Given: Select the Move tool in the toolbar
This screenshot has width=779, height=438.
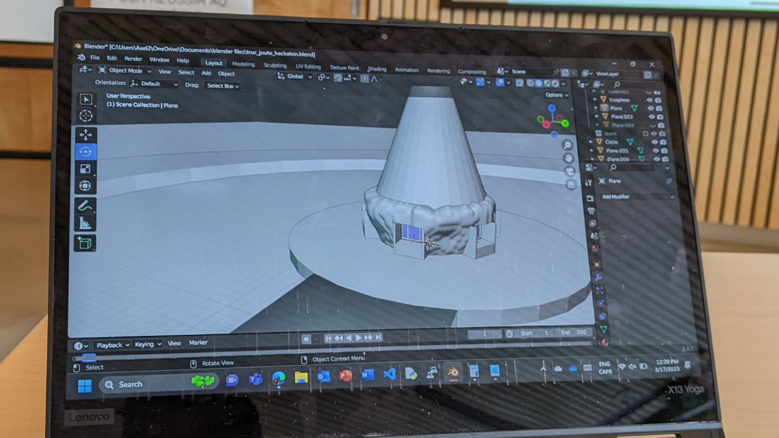Looking at the screenshot, I should 86,135.
